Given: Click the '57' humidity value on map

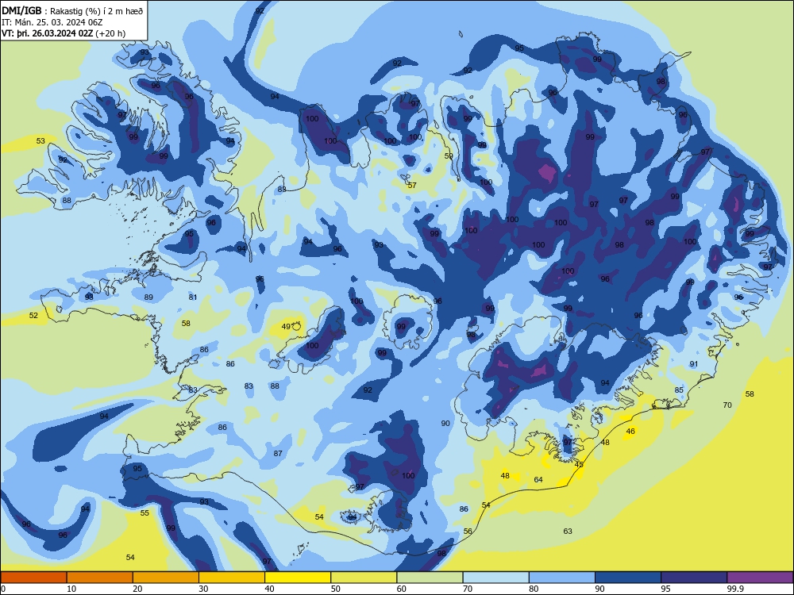Looking at the screenshot, I should (412, 185).
